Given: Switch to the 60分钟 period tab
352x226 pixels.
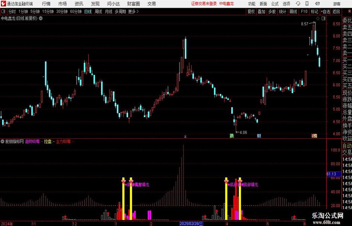Looking at the screenshot, I should (76, 12).
